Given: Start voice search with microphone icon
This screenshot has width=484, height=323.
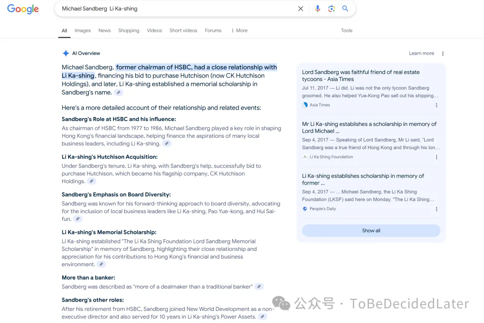Looking at the screenshot, I should [317, 9].
